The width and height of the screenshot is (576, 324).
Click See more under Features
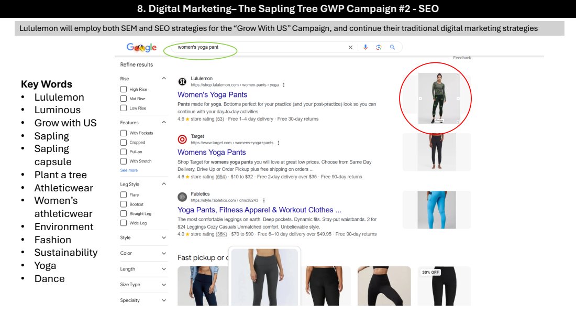tap(129, 170)
